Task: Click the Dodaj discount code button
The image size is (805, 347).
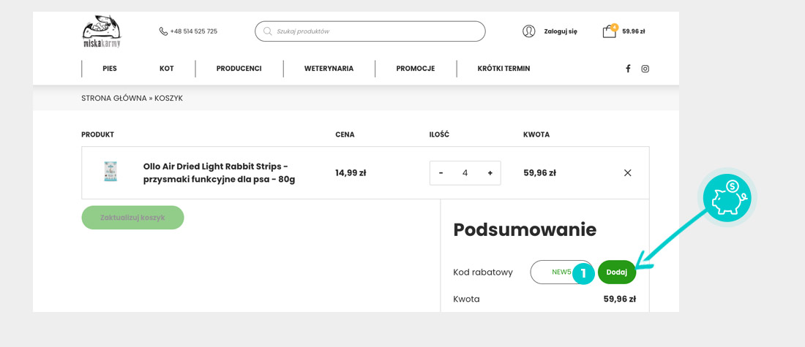Action: point(617,272)
